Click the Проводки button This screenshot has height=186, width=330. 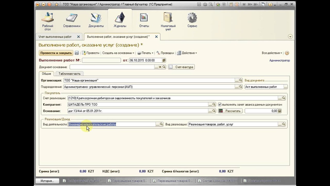tap(165, 53)
